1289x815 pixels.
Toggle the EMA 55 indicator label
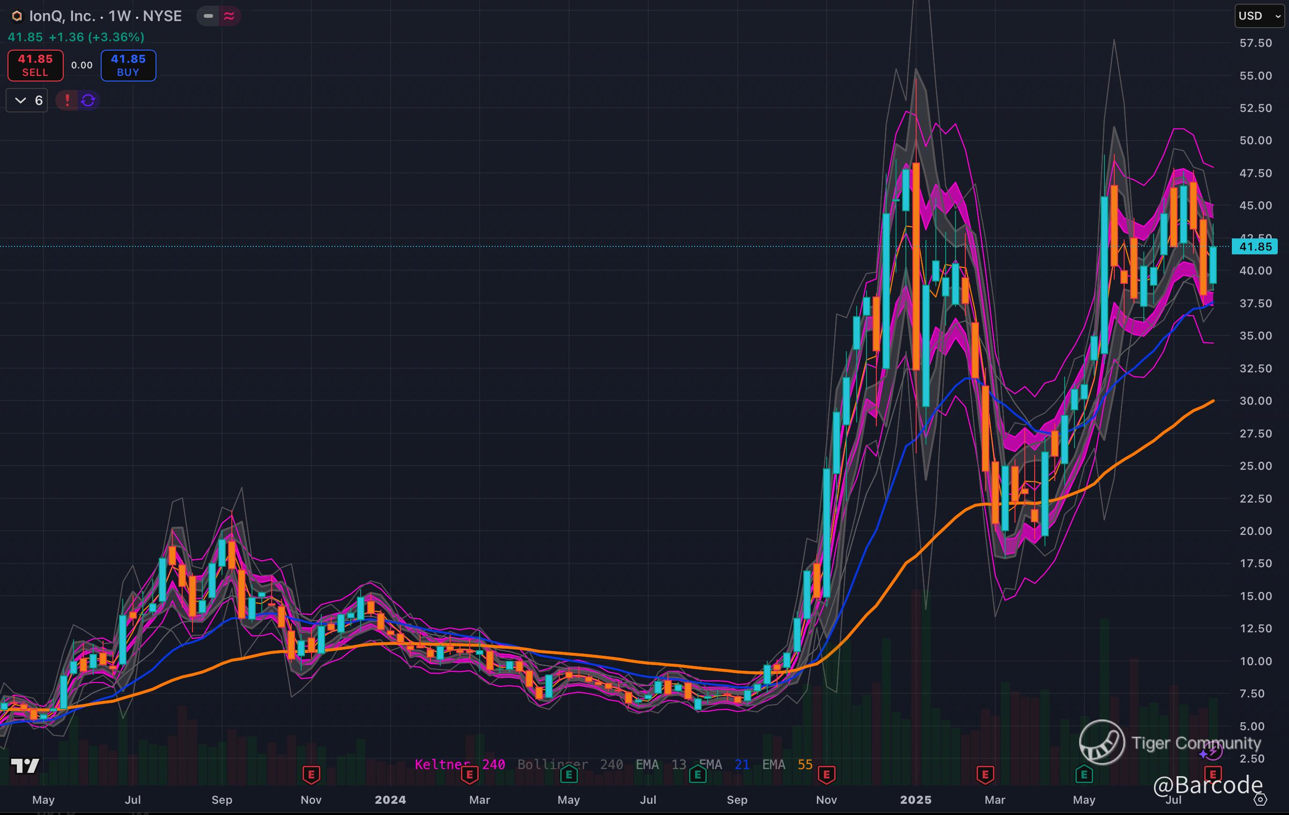[787, 765]
